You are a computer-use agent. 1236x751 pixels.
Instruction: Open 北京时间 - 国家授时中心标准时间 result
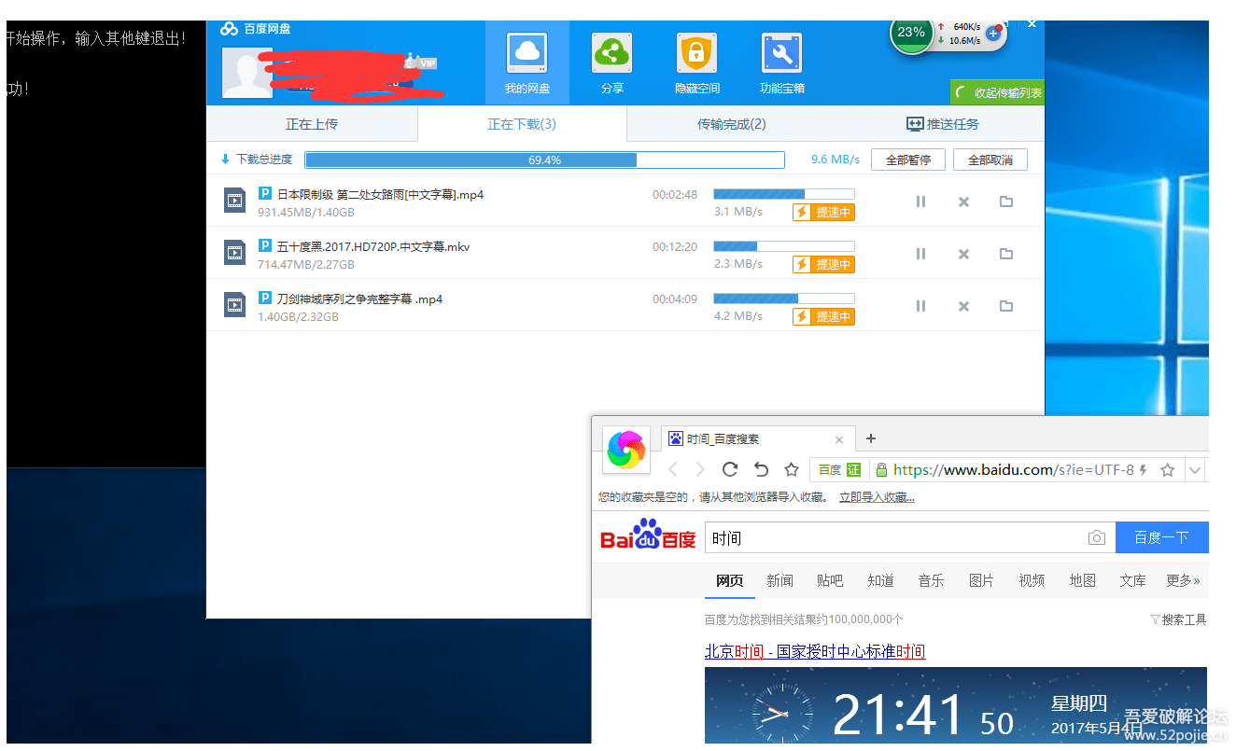815,651
